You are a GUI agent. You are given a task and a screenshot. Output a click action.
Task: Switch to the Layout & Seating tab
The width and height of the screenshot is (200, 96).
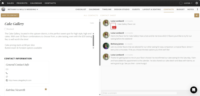[152, 9]
